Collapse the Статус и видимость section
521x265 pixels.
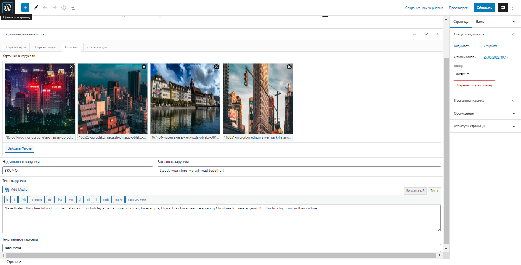[x=485, y=34]
